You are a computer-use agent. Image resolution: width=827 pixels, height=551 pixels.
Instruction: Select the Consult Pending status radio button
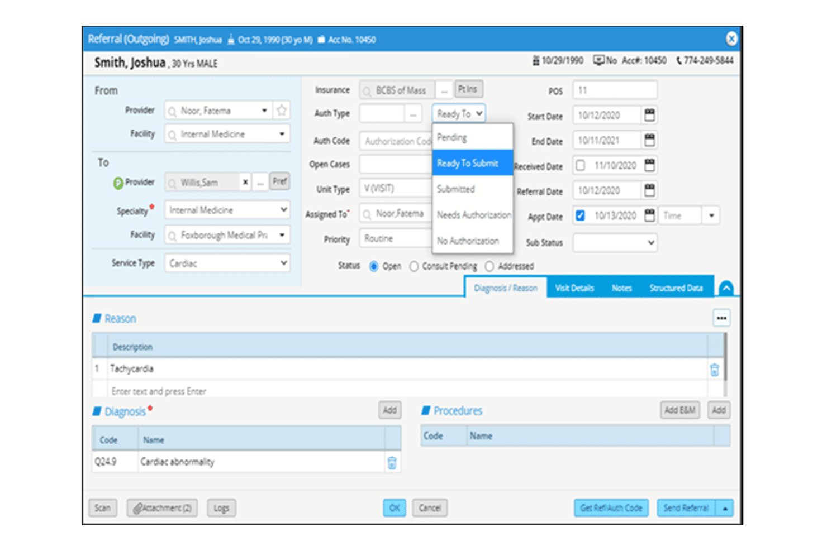pyautogui.click(x=414, y=266)
